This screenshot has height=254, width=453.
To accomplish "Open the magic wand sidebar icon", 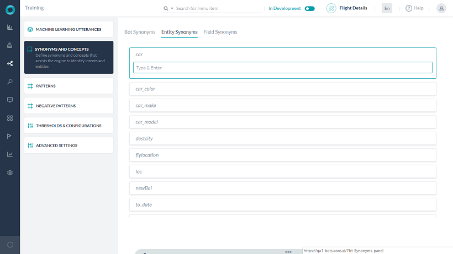I will [x=10, y=82].
